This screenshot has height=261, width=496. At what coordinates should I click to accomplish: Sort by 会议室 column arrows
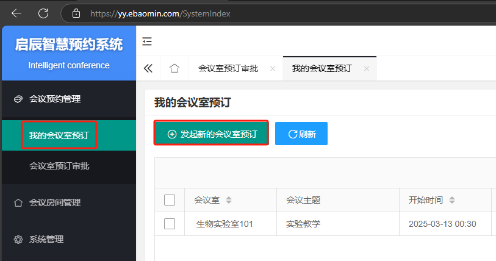[229, 200]
